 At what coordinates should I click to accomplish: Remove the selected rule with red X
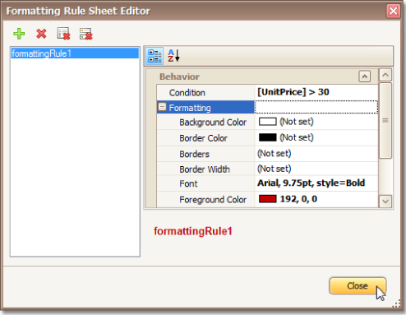point(41,34)
